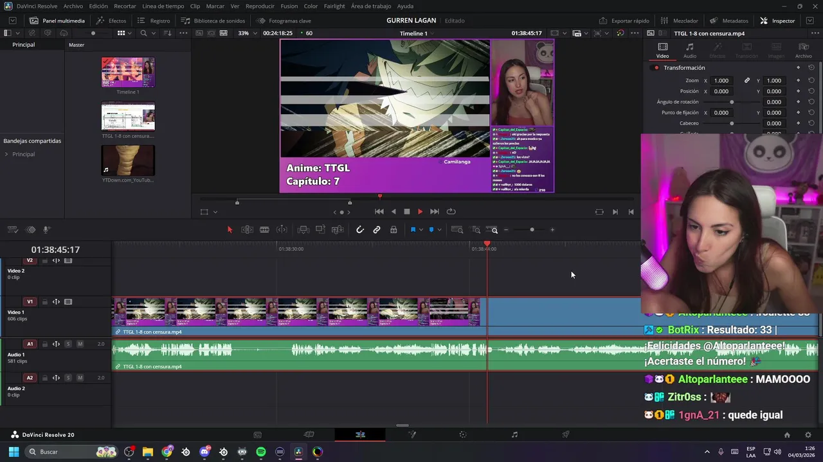
Task: Solo Audio 2 track with S button
Action: pyautogui.click(x=68, y=378)
